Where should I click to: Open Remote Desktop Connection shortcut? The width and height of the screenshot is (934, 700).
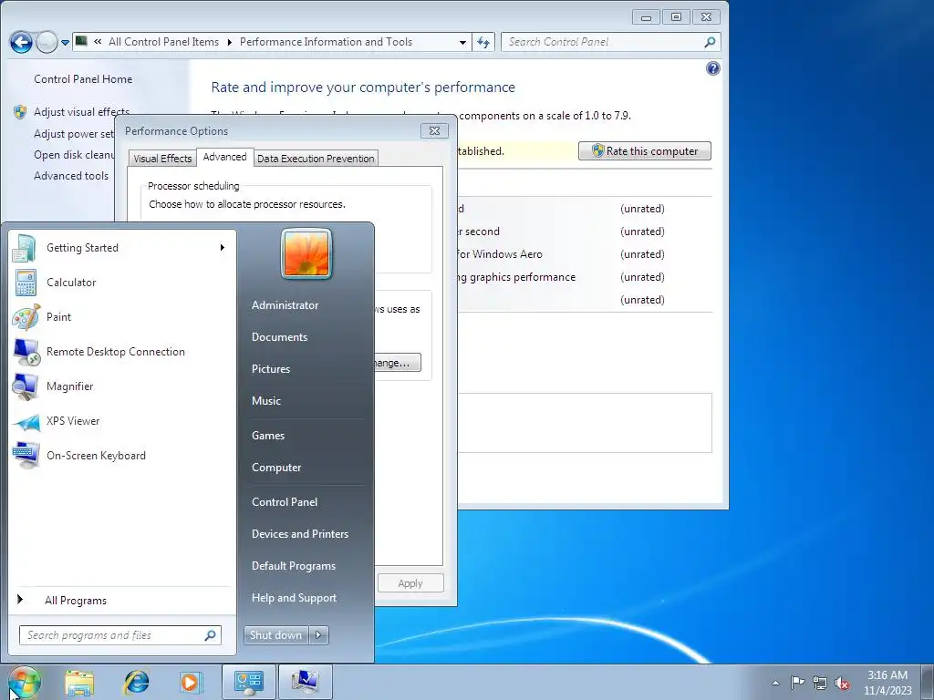click(x=122, y=351)
